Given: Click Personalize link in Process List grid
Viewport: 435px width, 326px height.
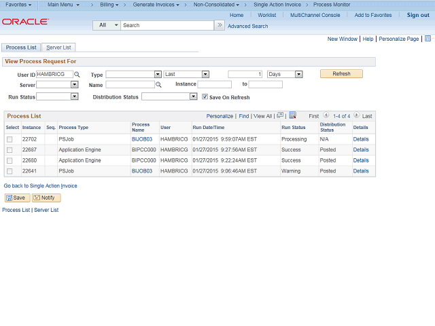Looking at the screenshot, I should coord(220,116).
